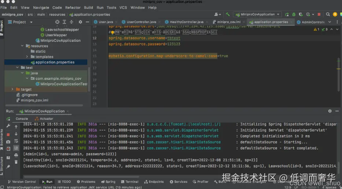342x189 pixels.
Task: Pin the Run tab
Action: coord(8,167)
